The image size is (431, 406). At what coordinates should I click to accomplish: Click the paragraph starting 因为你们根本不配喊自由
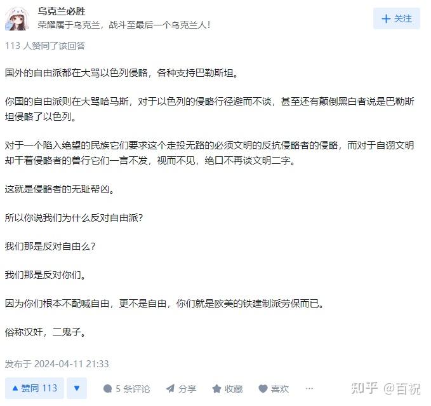tap(164, 304)
